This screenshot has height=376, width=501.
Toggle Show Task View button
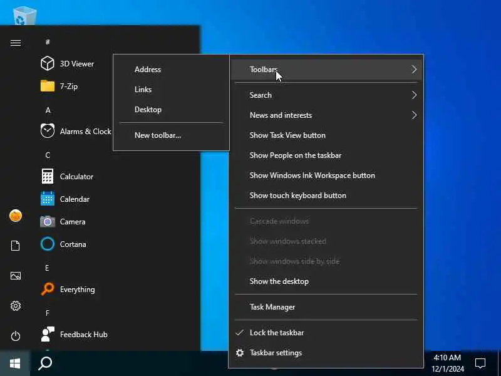click(x=326, y=135)
